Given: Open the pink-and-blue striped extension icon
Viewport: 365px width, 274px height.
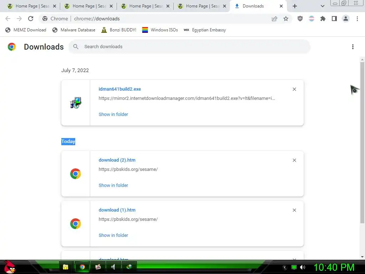Looking at the screenshot, I should click(x=312, y=19).
